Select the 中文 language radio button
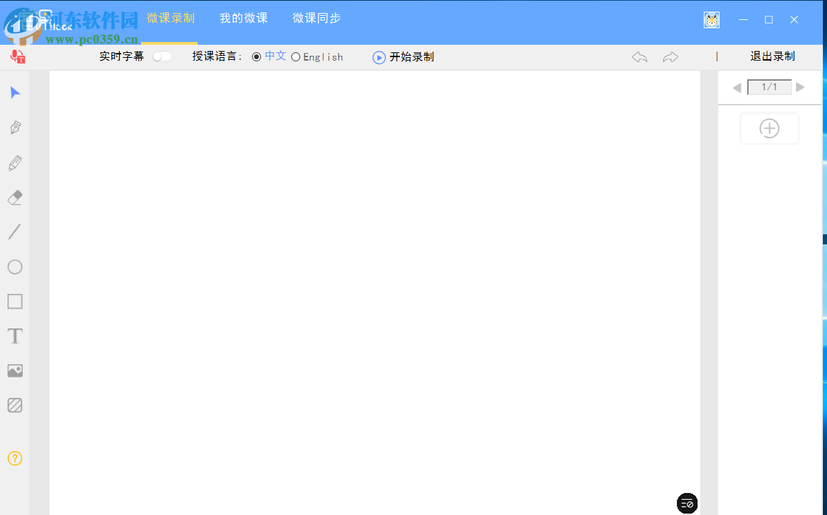The image size is (827, 515). coord(255,56)
